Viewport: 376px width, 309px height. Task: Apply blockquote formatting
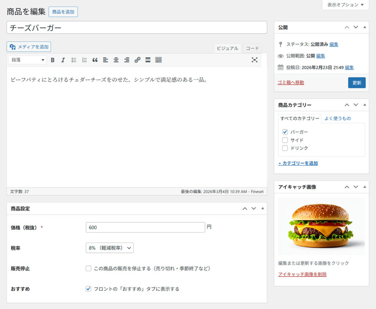coord(95,60)
